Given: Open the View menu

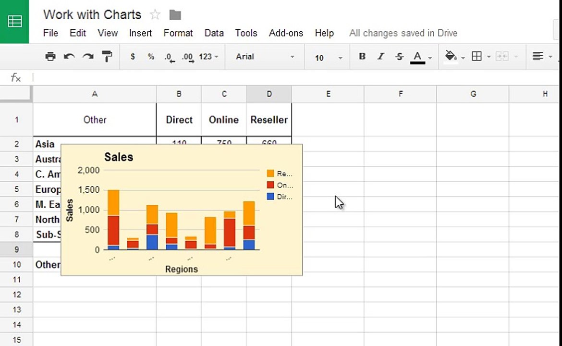Looking at the screenshot, I should (x=108, y=33).
